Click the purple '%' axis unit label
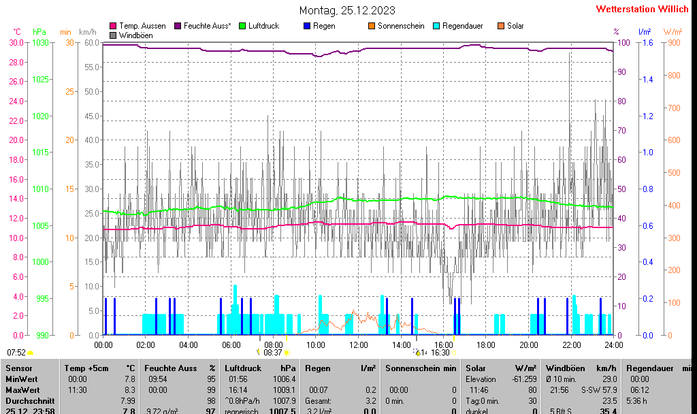This screenshot has height=414, width=697. pos(616,32)
